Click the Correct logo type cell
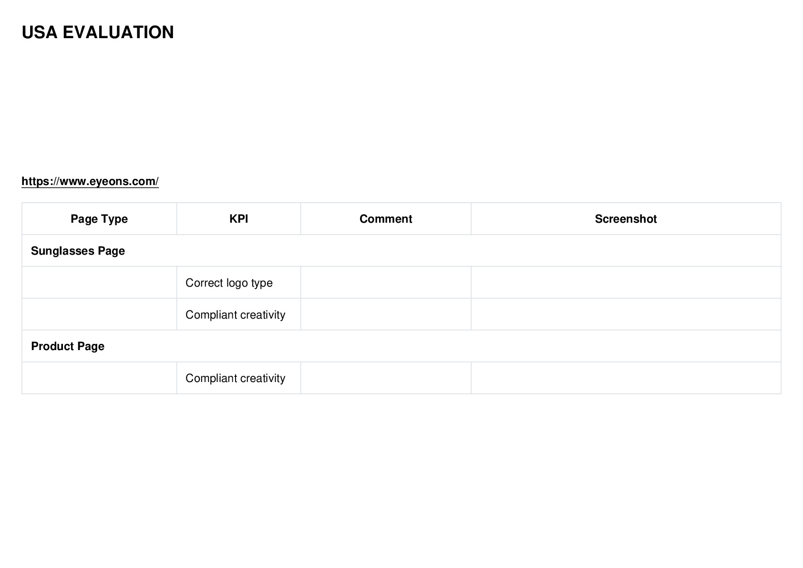This screenshot has width=803, height=568. click(x=238, y=283)
